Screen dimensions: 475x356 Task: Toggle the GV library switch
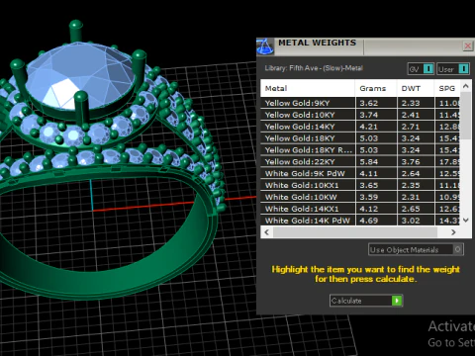421,69
